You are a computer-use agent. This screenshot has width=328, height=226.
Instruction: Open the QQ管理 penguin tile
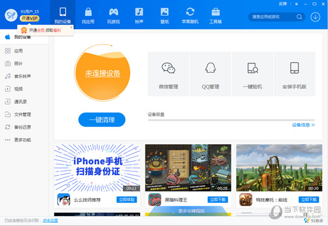(210, 74)
